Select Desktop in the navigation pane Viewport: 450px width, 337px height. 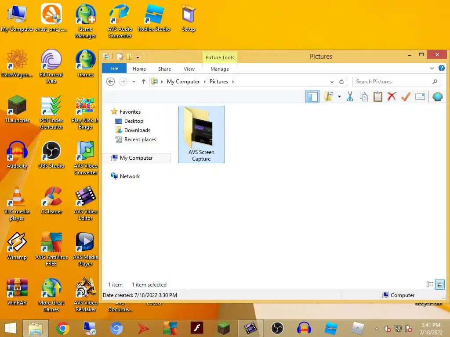click(x=134, y=121)
